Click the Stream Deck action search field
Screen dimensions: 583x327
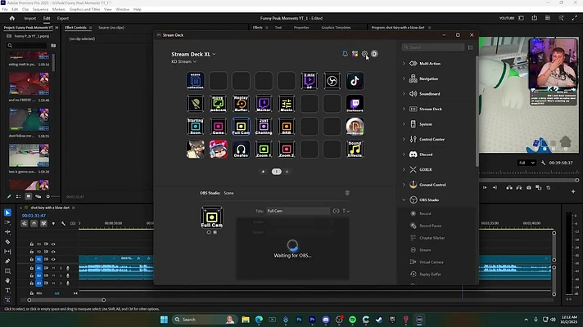[x=433, y=47]
